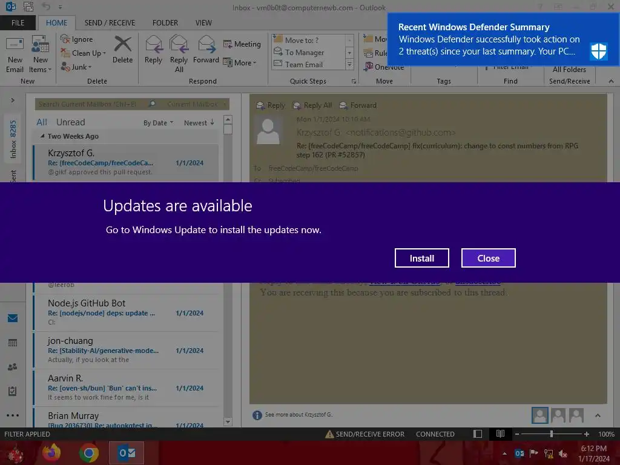Collapse the Two Weeks Ago group

coord(42,136)
